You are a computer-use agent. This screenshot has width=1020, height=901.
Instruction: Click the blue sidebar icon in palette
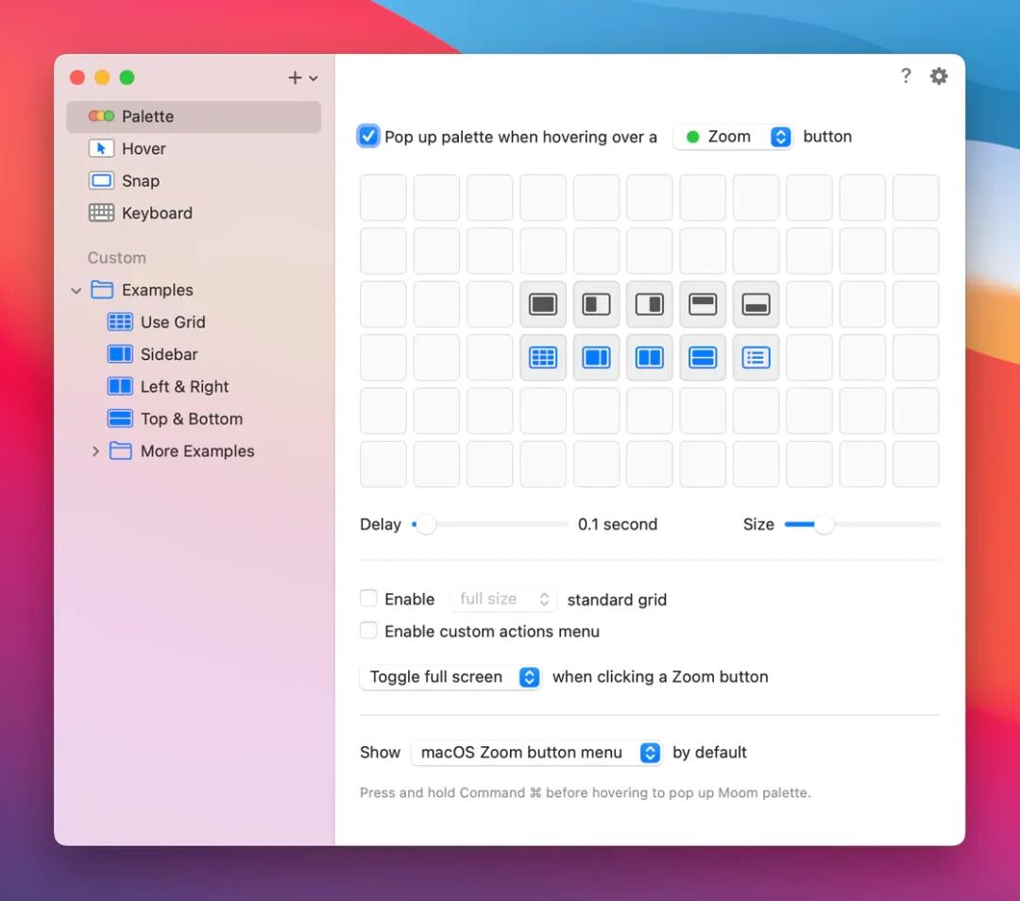click(596, 357)
